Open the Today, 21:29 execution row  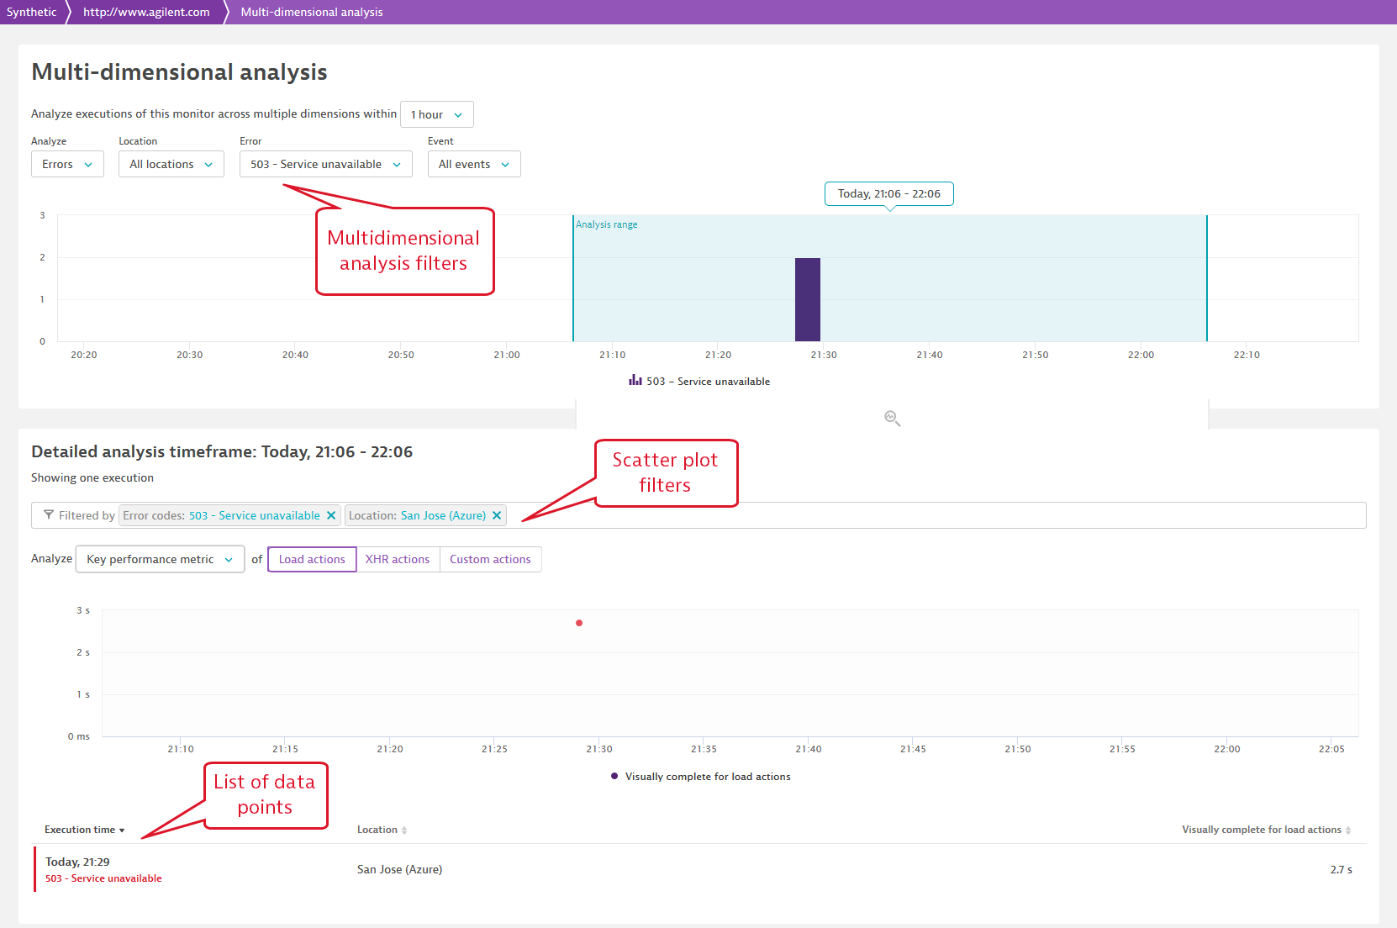coord(700,869)
